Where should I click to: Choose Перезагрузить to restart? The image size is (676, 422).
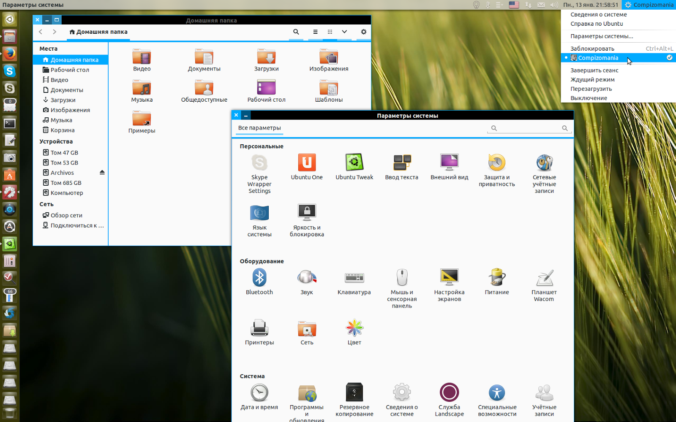coord(619,89)
